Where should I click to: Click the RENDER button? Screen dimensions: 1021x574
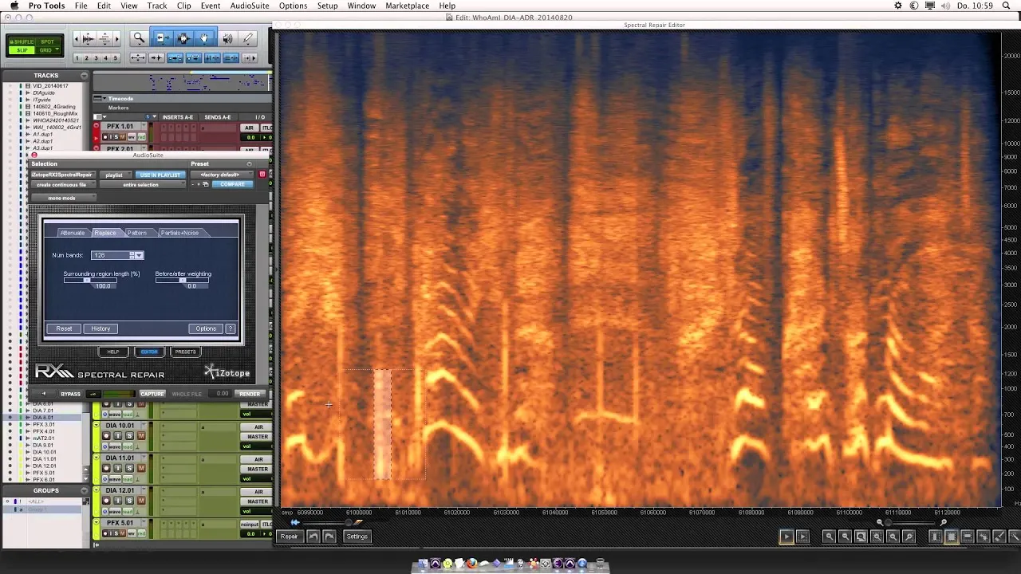[250, 394]
